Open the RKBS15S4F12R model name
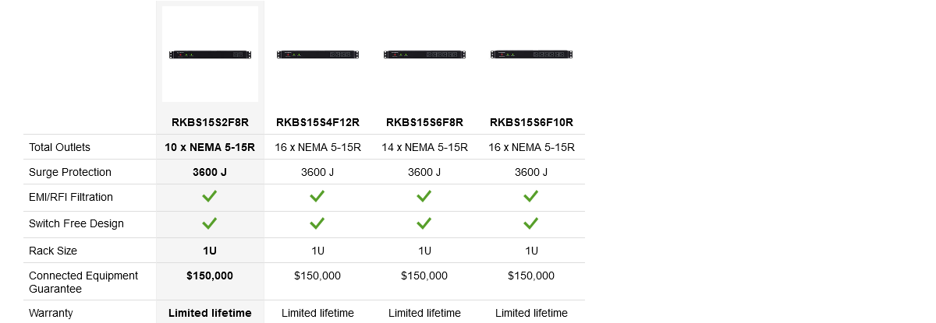Image resolution: width=936 pixels, height=323 pixels. coord(317,122)
